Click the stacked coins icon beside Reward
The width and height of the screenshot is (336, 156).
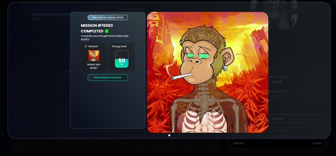[86, 46]
